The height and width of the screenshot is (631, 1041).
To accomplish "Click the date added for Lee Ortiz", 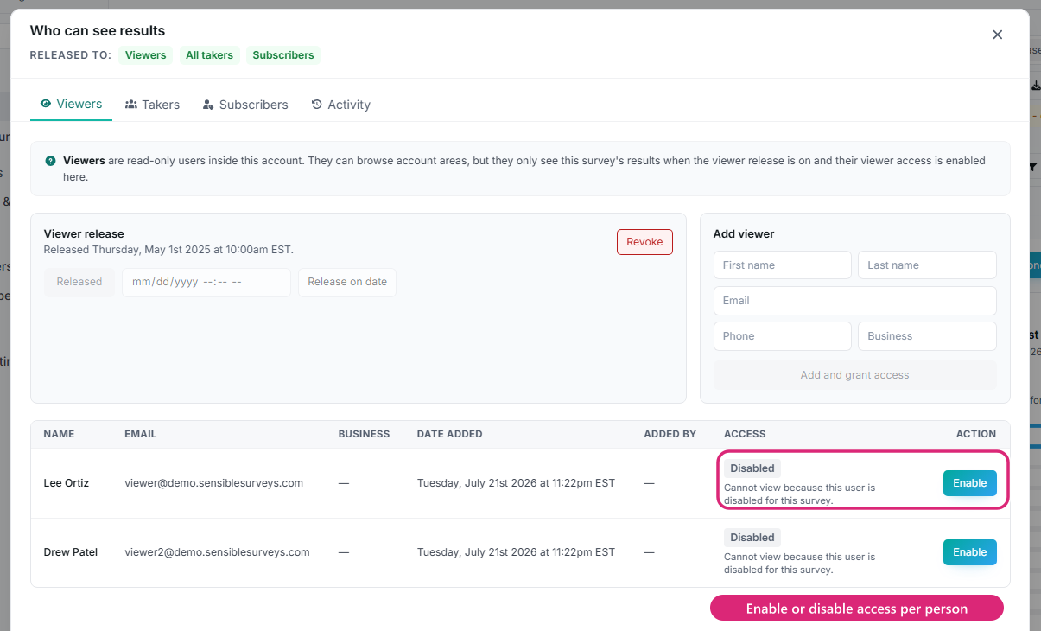I will pyautogui.click(x=516, y=483).
